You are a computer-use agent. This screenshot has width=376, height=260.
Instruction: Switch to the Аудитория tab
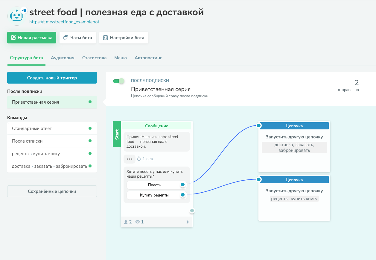click(63, 58)
